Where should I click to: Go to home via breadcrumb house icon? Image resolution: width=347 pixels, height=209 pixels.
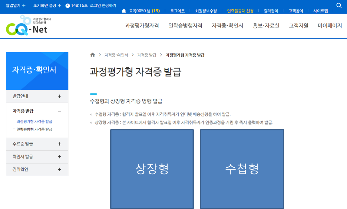[x=93, y=55]
